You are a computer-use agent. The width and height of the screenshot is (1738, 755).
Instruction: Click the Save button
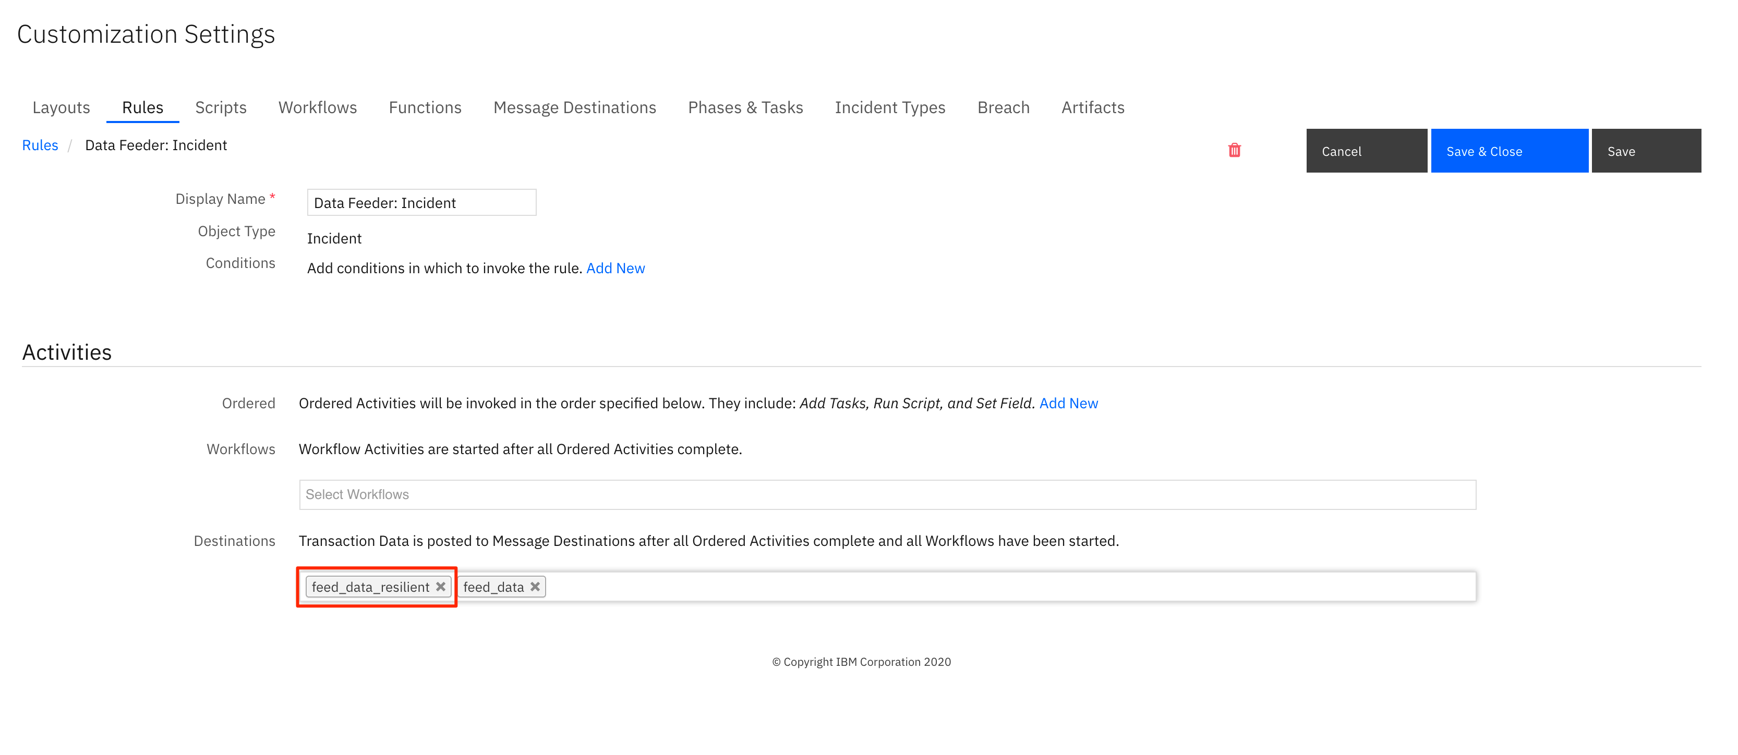click(1646, 150)
